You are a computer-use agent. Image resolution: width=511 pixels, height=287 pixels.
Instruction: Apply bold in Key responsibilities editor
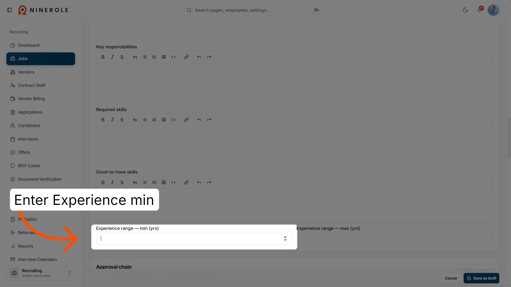[x=103, y=57]
